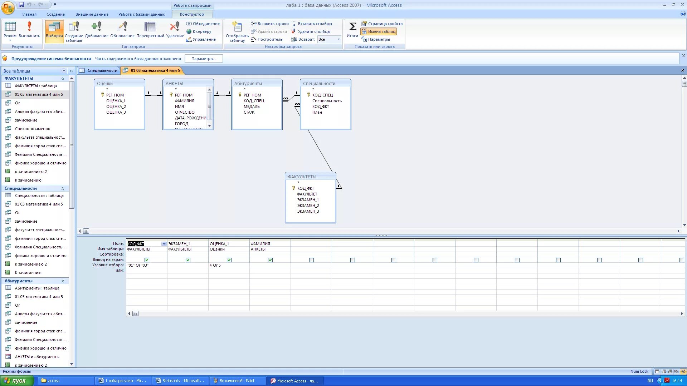Collapse the ФАКУЛЬТЕТЫ navigation group
687x386 pixels.
63,79
